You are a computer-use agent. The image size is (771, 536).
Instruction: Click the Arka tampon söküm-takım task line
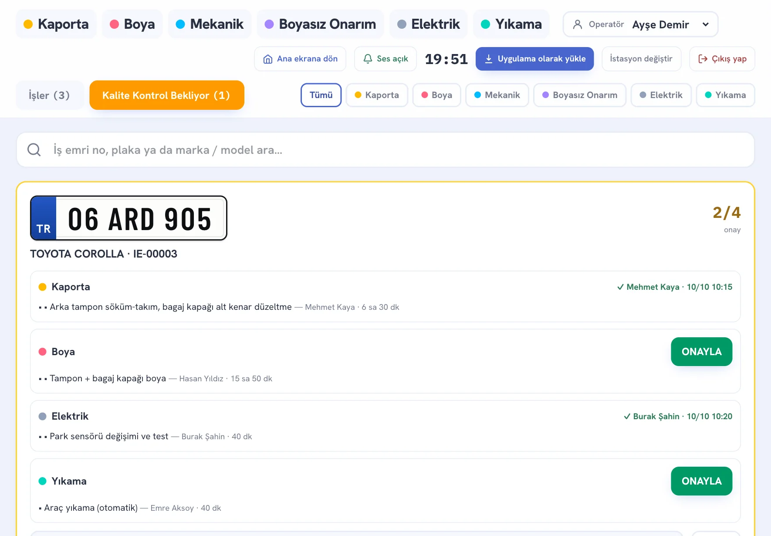219,307
